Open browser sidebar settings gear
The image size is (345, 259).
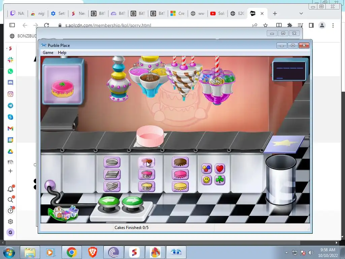(x=10, y=222)
